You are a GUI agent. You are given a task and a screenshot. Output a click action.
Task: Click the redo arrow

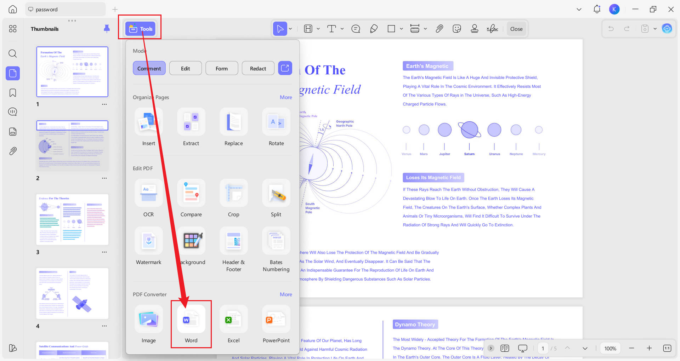coord(627,29)
